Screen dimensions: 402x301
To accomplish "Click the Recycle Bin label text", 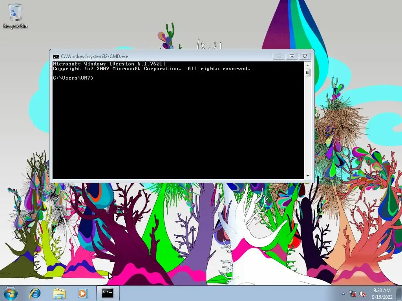I will tap(15, 26).
